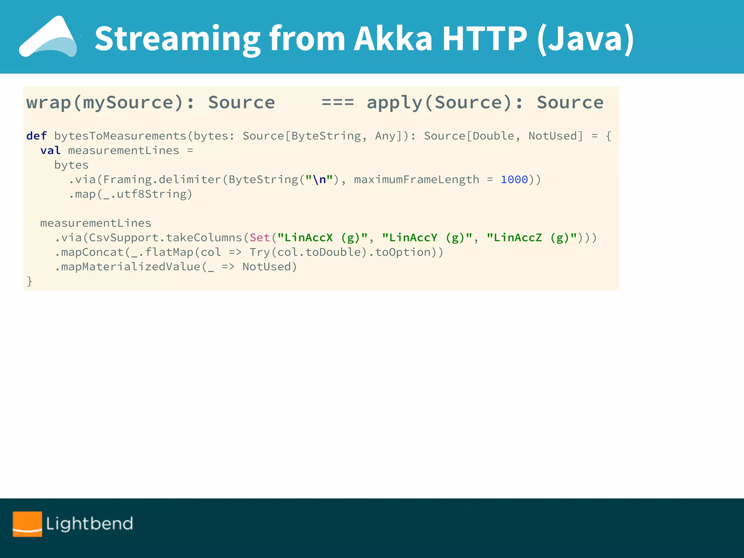
Task: Click the slide title 'Streaming from Akka HTTP (Java)'
Action: 364,39
